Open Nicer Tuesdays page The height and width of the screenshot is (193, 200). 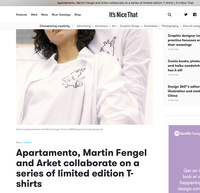[61, 15]
